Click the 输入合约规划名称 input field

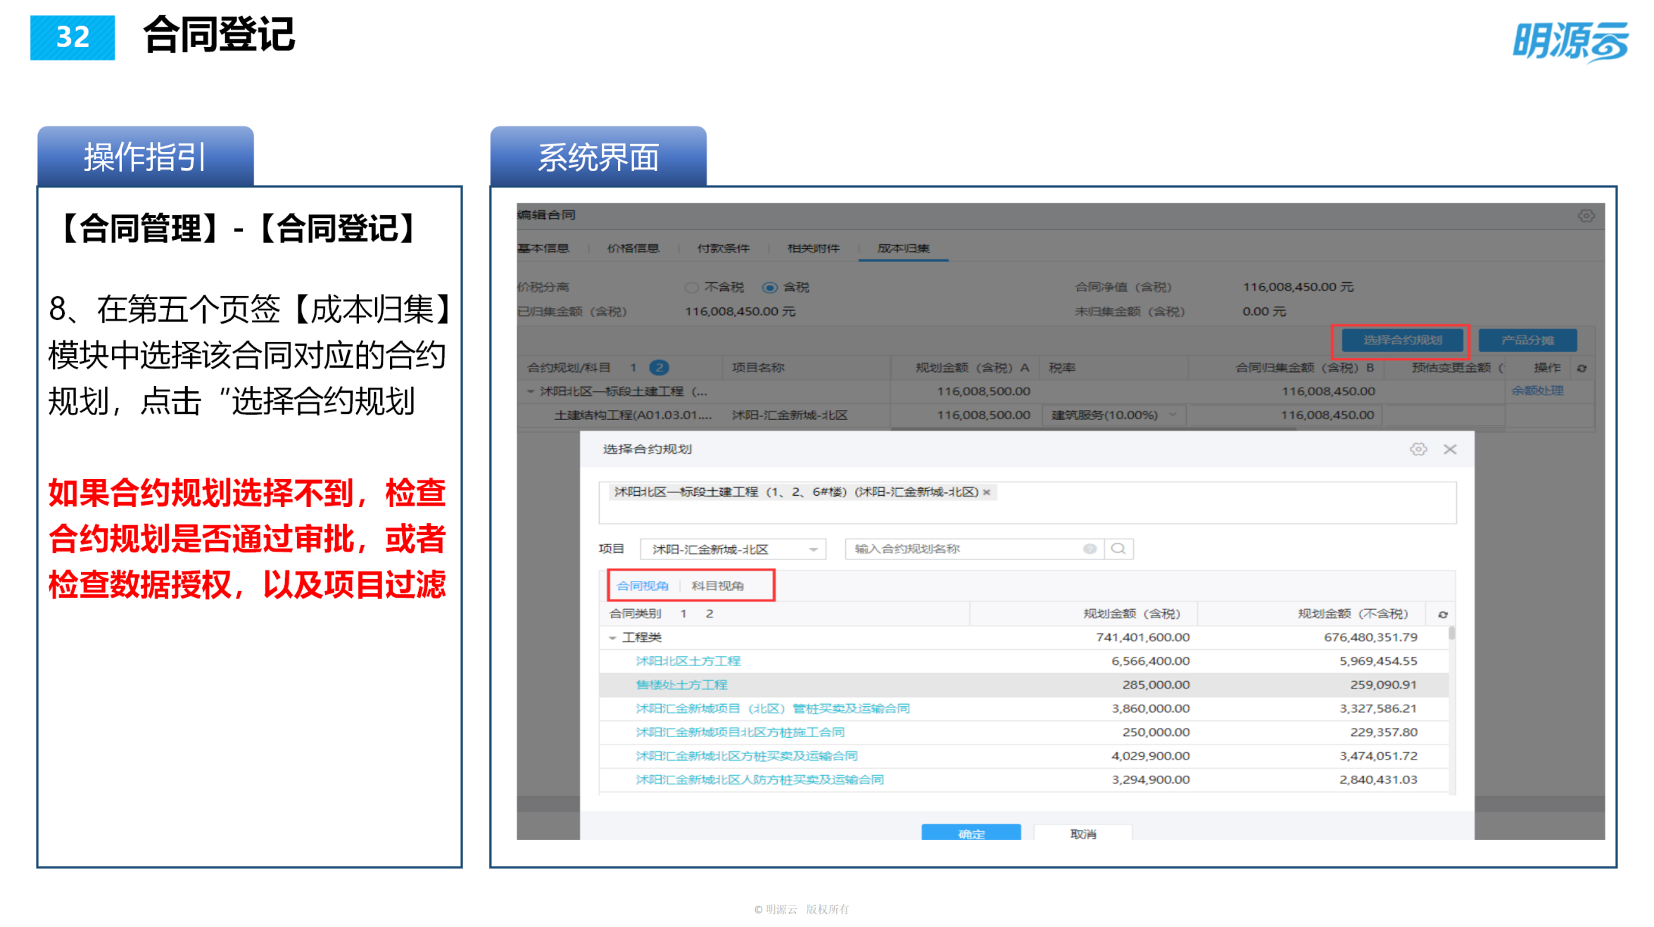click(x=964, y=549)
